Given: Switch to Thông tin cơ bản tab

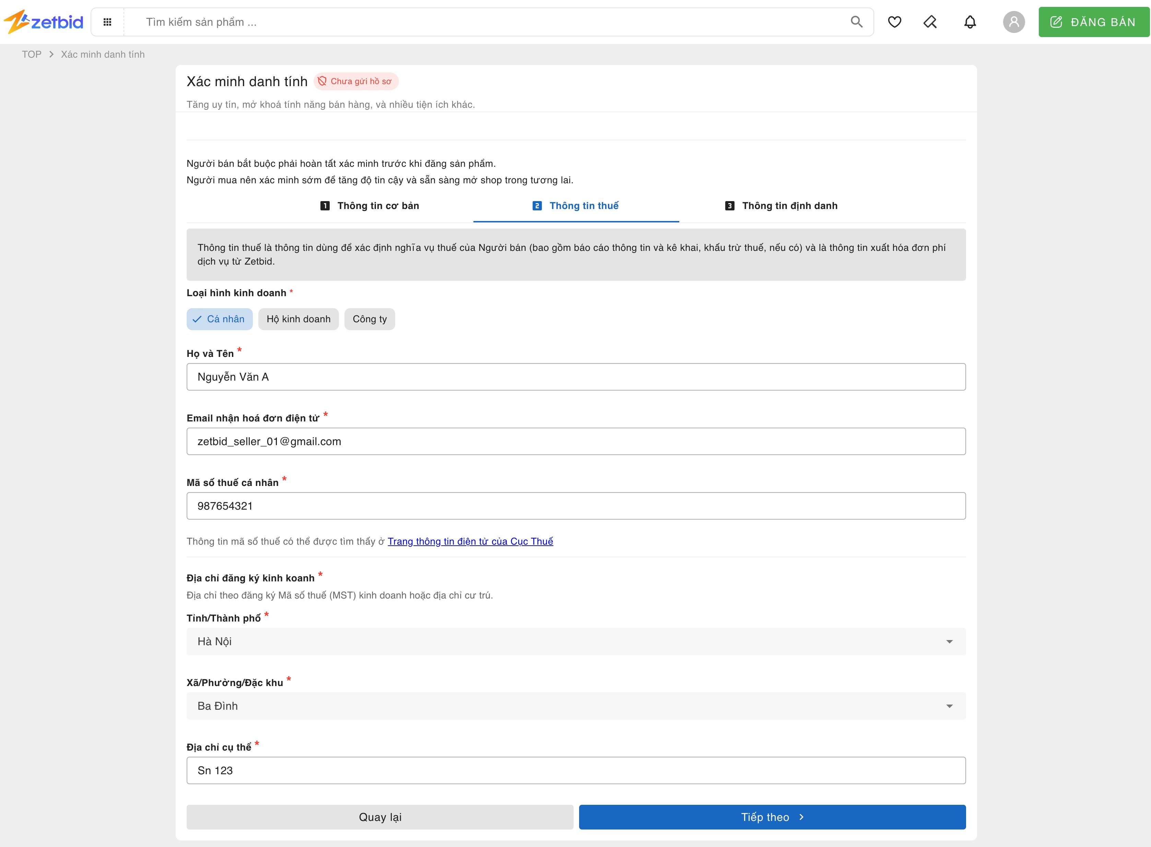Looking at the screenshot, I should (370, 206).
